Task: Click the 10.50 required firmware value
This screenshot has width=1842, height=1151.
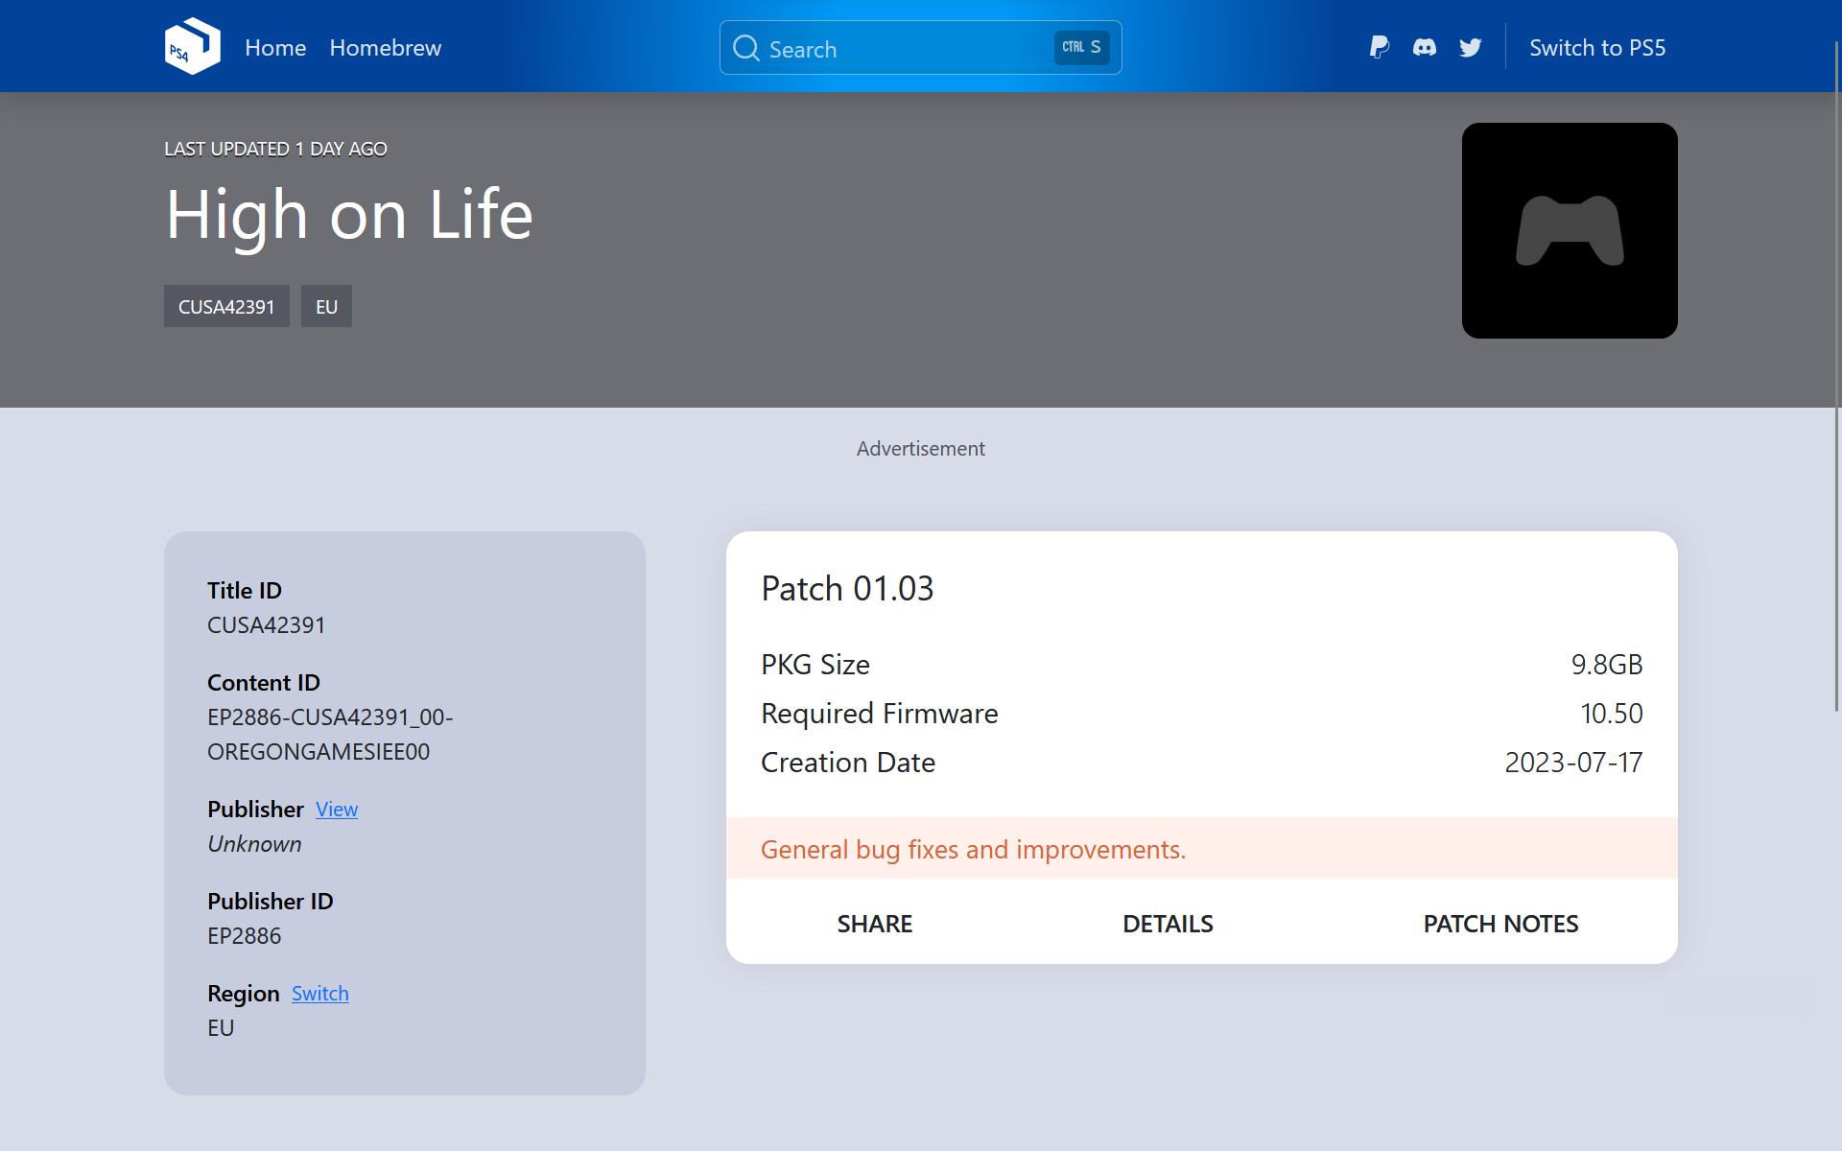Action: pos(1612,713)
